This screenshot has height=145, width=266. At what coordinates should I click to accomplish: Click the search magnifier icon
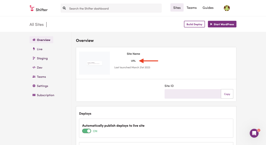coord(64,8)
